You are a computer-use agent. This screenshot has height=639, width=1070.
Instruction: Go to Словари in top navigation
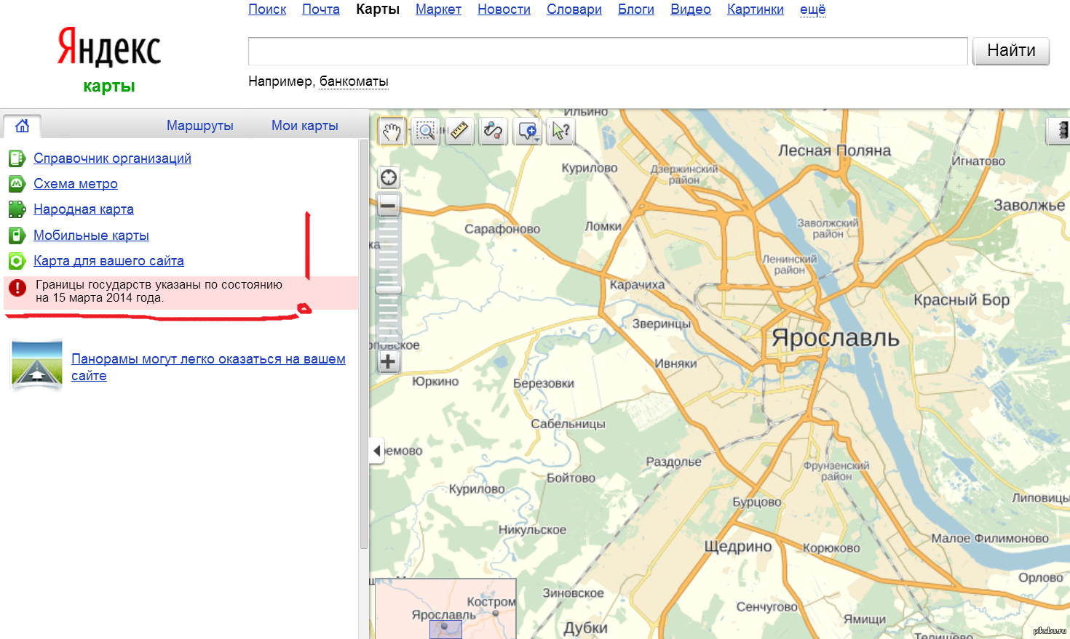click(574, 9)
